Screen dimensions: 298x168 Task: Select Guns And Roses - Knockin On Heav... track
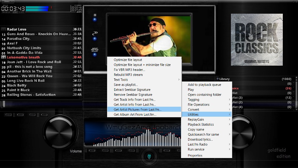pos(41,34)
